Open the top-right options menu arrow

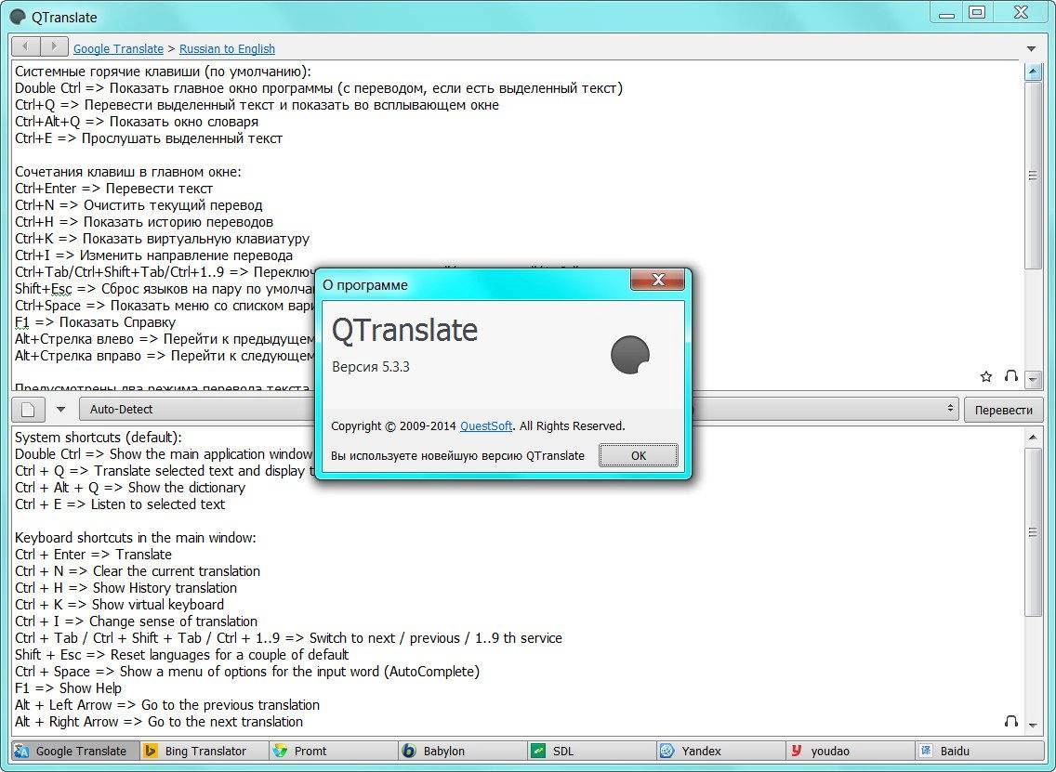[1031, 48]
